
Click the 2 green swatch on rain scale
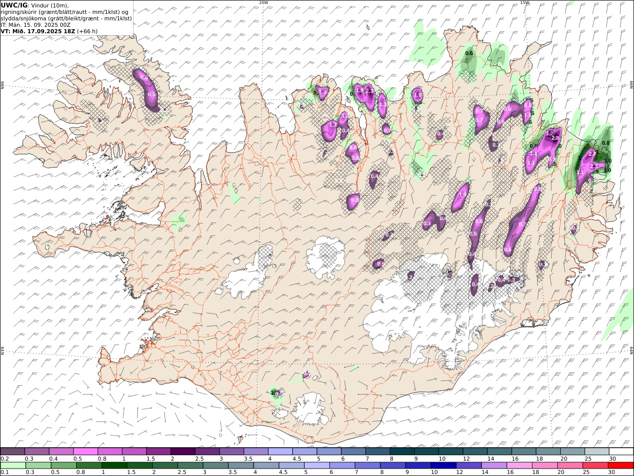[x=165, y=466]
